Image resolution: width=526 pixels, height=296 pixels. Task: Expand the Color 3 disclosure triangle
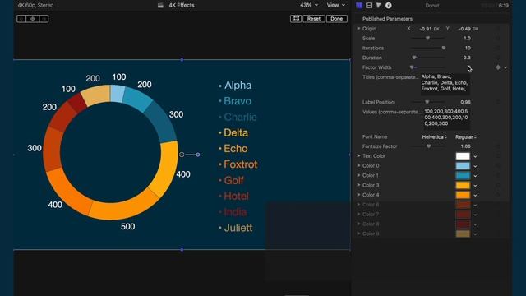[358, 185]
